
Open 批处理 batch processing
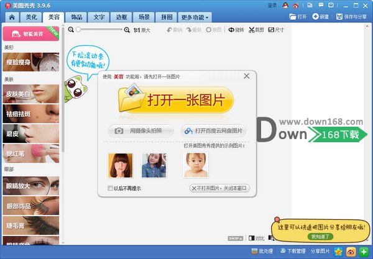pyautogui.click(x=262, y=251)
